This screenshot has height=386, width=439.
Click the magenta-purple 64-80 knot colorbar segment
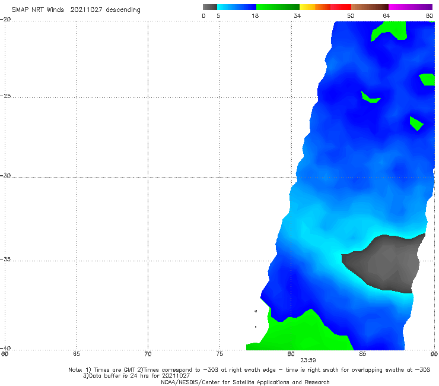[411, 7]
